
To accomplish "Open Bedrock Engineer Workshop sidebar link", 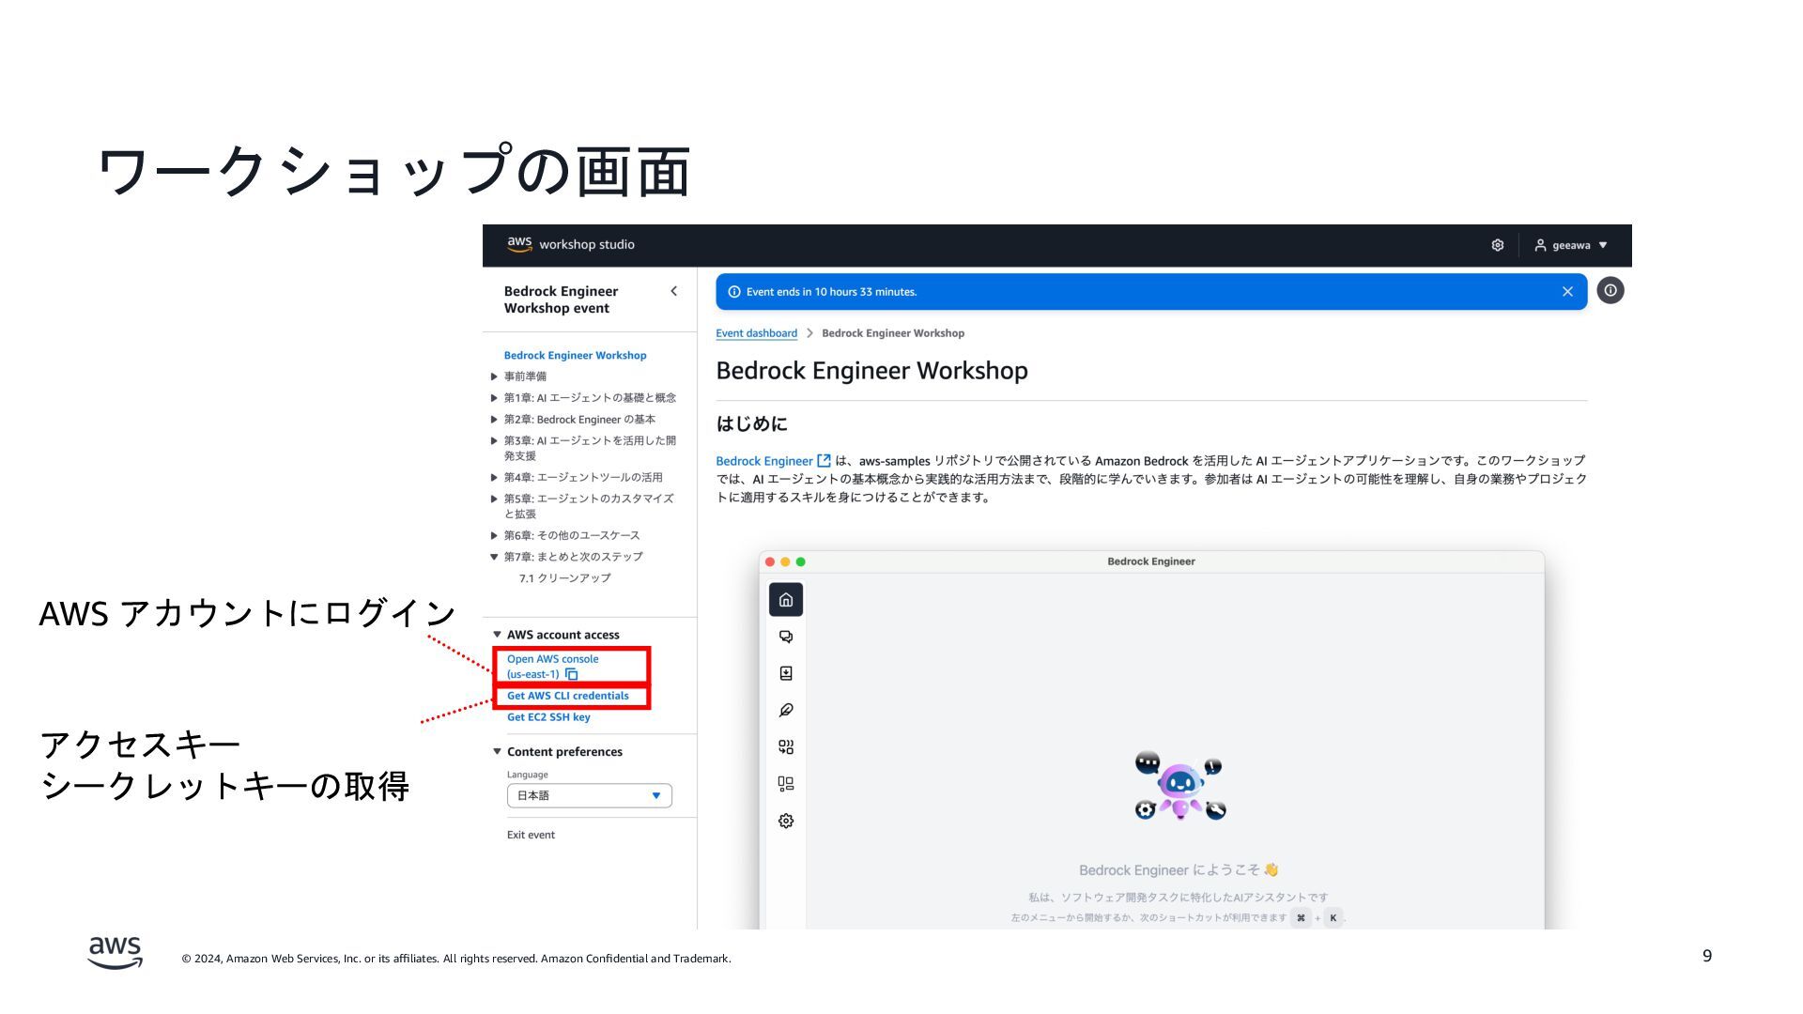I will (x=575, y=356).
